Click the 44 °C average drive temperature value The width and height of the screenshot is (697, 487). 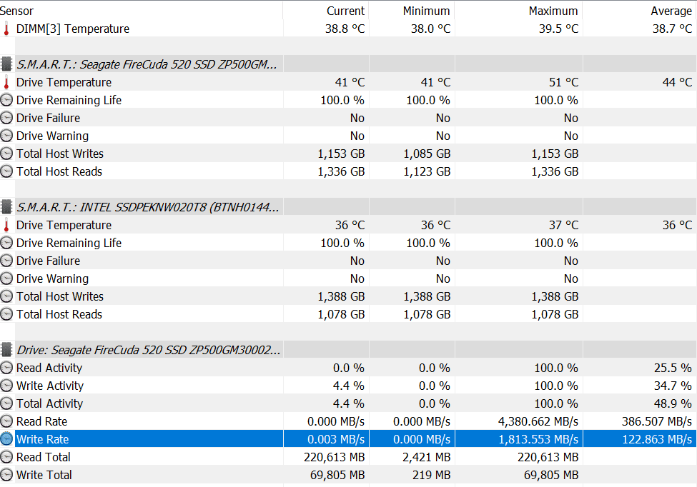coord(678,82)
